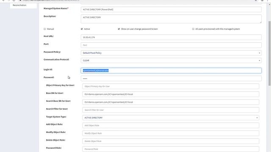Image resolution: width=271 pixels, height=152 pixels.
Task: Click the Managed System Name field
Action: coord(171,9)
